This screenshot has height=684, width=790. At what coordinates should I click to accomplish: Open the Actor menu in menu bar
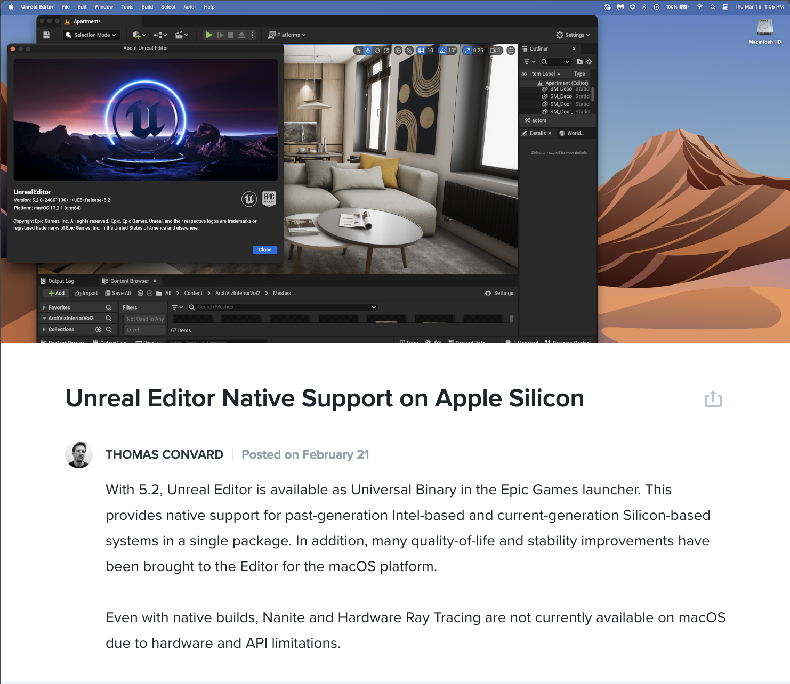[x=190, y=7]
